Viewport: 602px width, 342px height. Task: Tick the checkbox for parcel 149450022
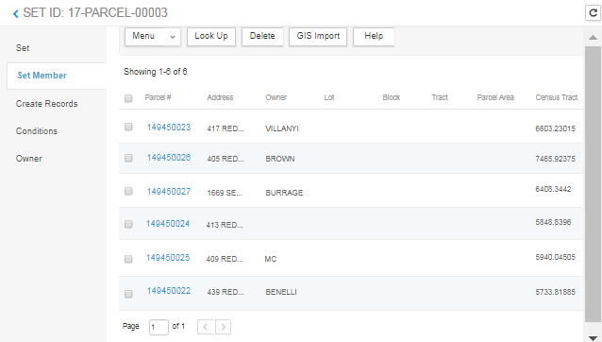coord(128,294)
